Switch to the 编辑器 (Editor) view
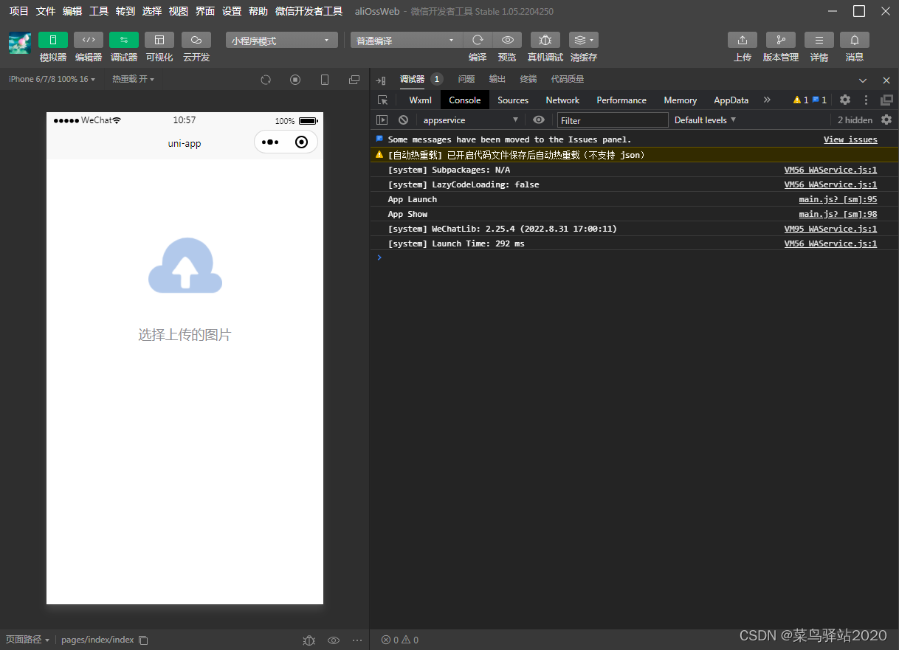Viewport: 899px width, 650px height. 88,46
